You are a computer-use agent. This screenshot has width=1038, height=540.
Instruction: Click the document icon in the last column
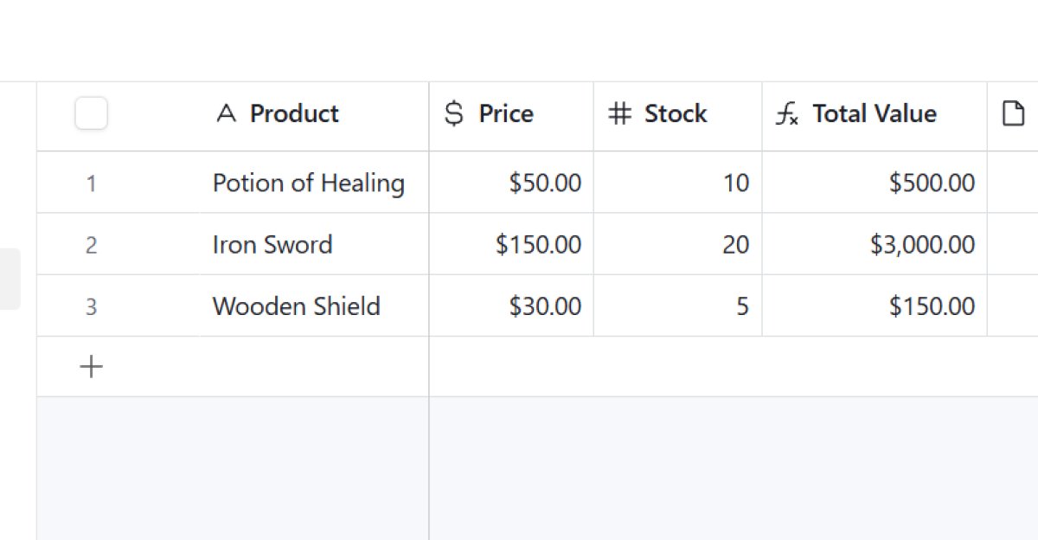pyautogui.click(x=1013, y=114)
